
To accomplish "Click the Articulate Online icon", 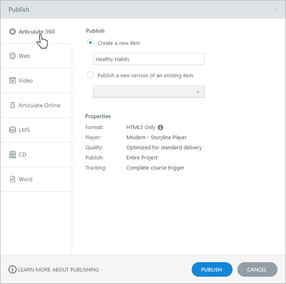I will (x=13, y=105).
